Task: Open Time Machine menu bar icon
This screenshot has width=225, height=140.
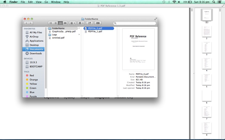Action: click(164, 2)
